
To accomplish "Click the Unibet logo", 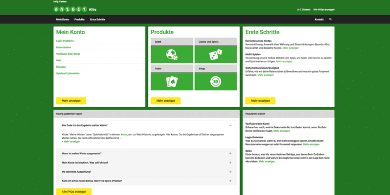I will [70, 9].
